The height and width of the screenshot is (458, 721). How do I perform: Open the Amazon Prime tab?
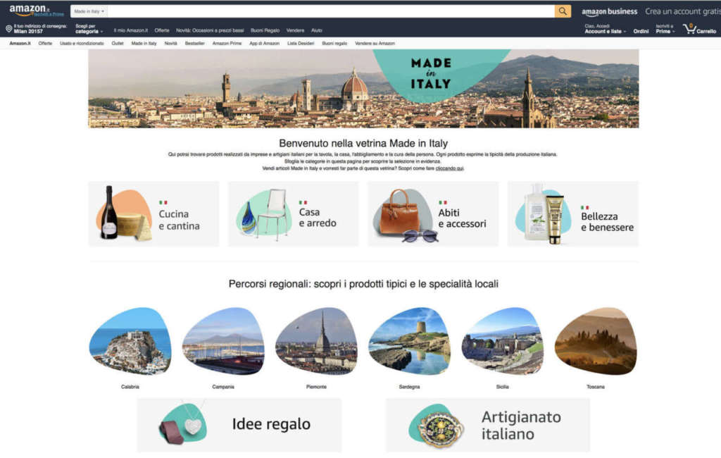[227, 43]
